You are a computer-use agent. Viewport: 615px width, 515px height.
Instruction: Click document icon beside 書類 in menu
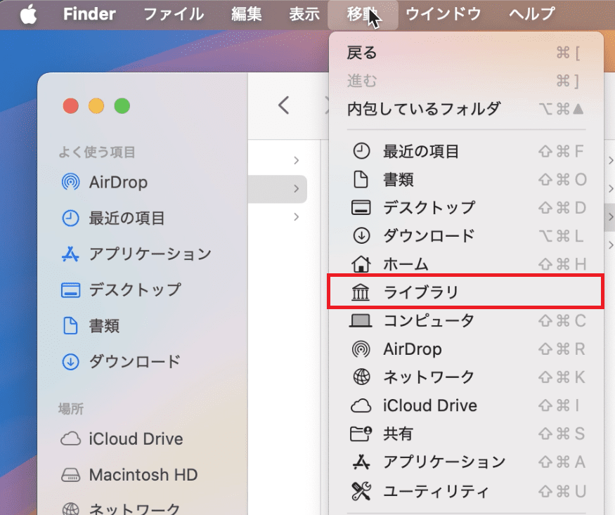361,179
